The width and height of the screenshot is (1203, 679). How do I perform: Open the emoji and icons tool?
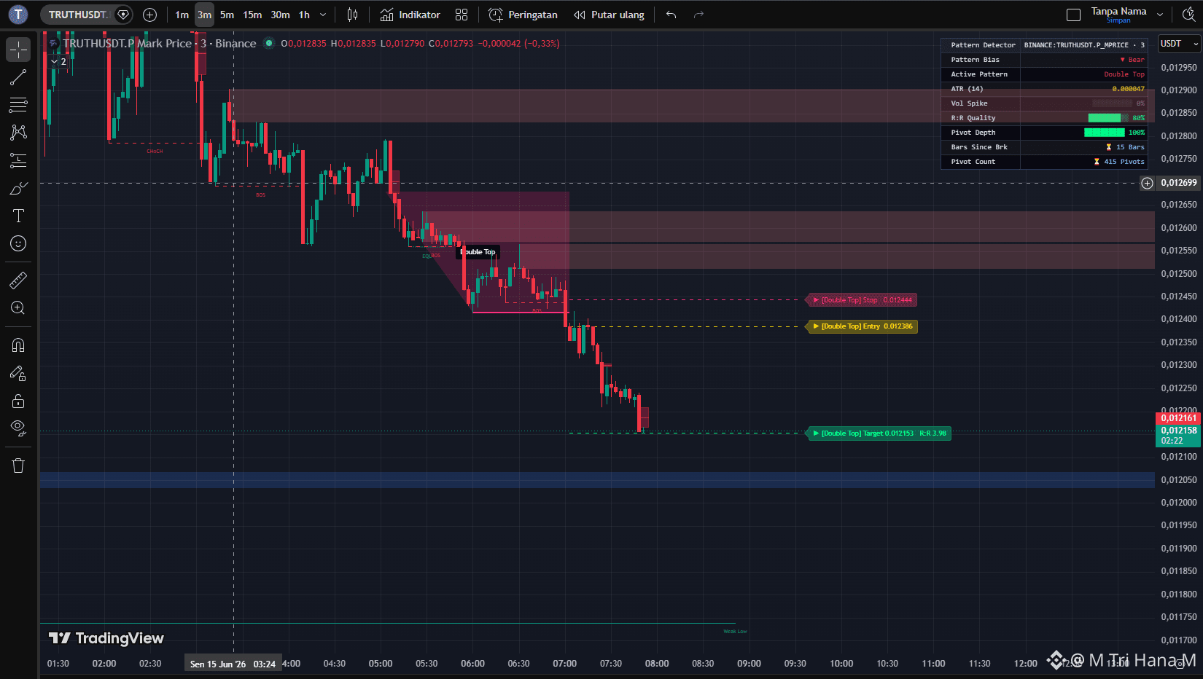(18, 243)
